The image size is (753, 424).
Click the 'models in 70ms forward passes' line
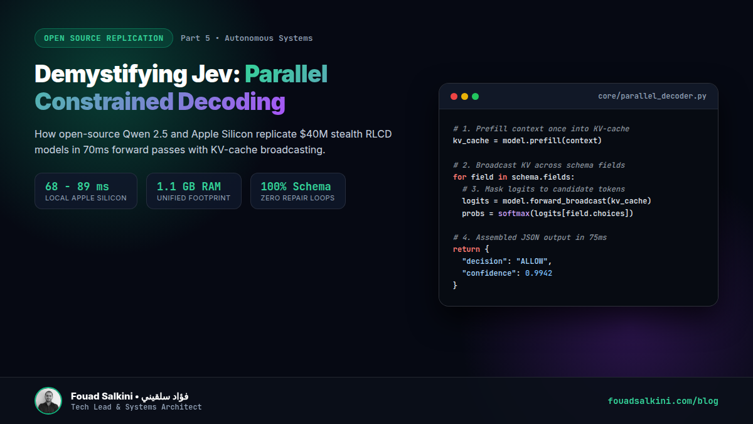(180, 151)
